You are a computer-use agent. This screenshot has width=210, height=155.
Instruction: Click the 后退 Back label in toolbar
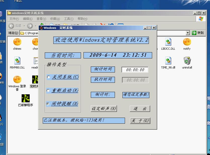tap(18, 26)
